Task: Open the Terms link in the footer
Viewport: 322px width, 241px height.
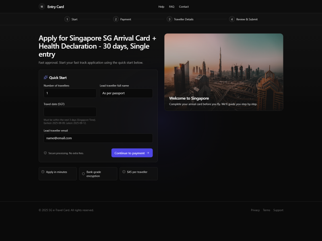Action: pyautogui.click(x=266, y=210)
